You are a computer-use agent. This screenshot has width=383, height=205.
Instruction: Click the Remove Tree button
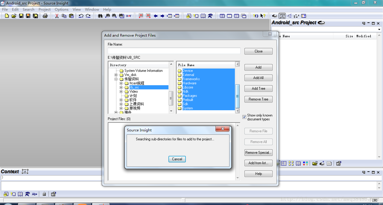(x=259, y=99)
